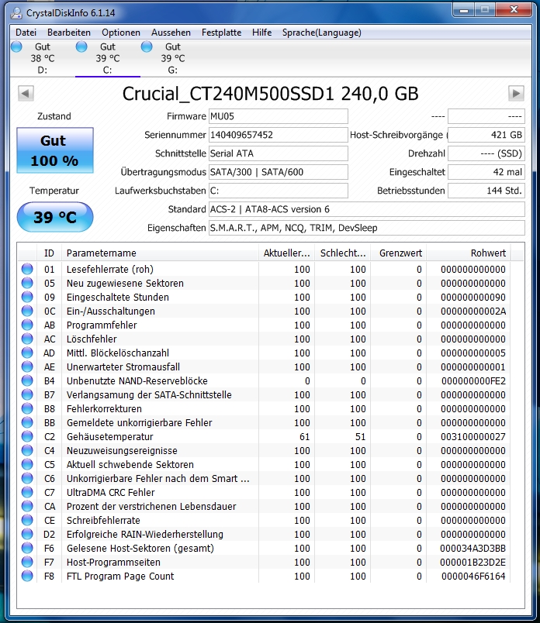The height and width of the screenshot is (623, 540).
Task: Click status icon for Aktuell schwebende Sektoren
Action: 27,464
